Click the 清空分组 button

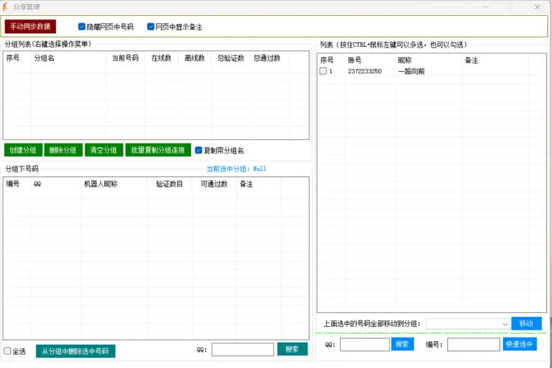(103, 150)
